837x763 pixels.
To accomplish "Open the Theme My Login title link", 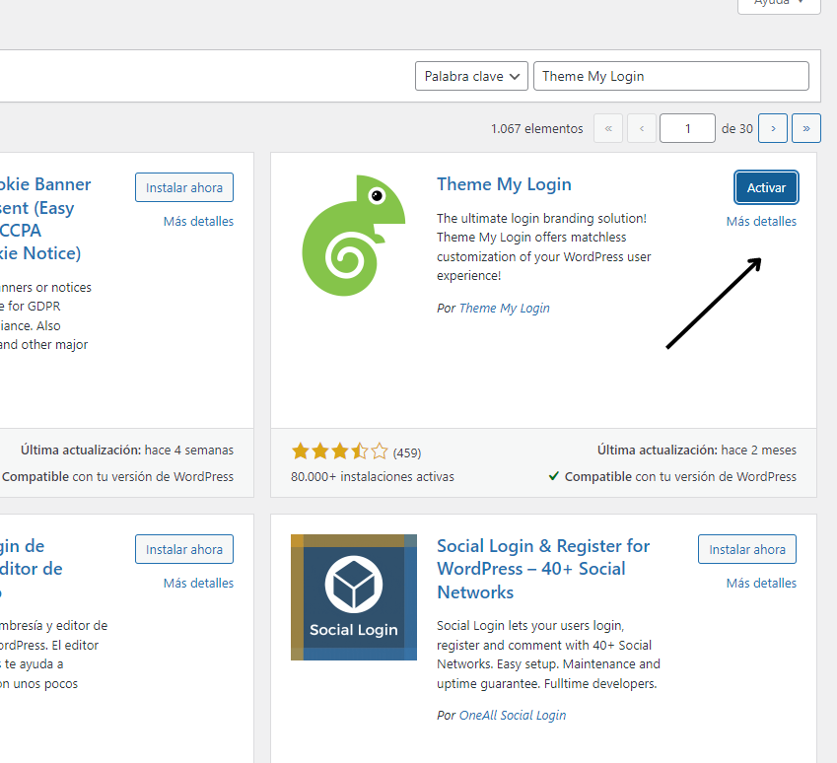I will [504, 184].
